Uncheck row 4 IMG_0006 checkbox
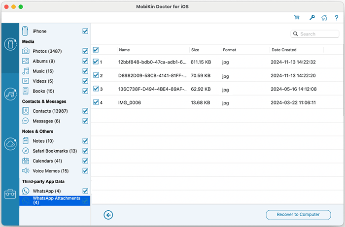Viewport: 345px width, 227px height. [96, 102]
